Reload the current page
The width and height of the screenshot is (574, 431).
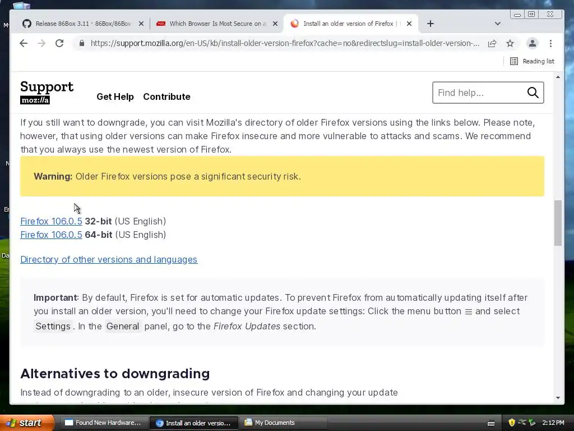click(x=59, y=43)
